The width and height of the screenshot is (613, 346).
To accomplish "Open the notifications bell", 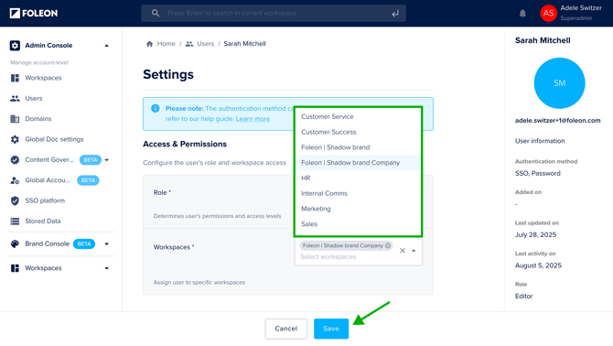I will tap(522, 14).
